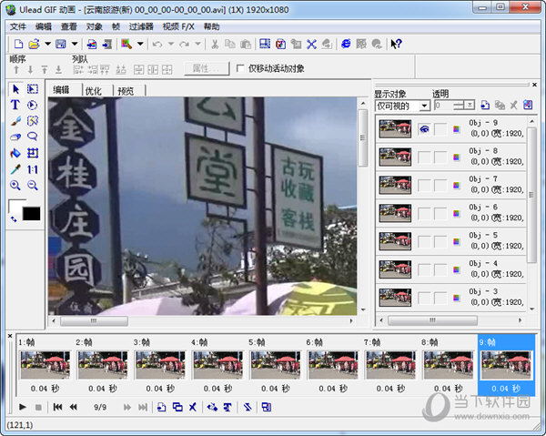Select the Lasso selection tool
546x436 pixels.
coord(33,137)
